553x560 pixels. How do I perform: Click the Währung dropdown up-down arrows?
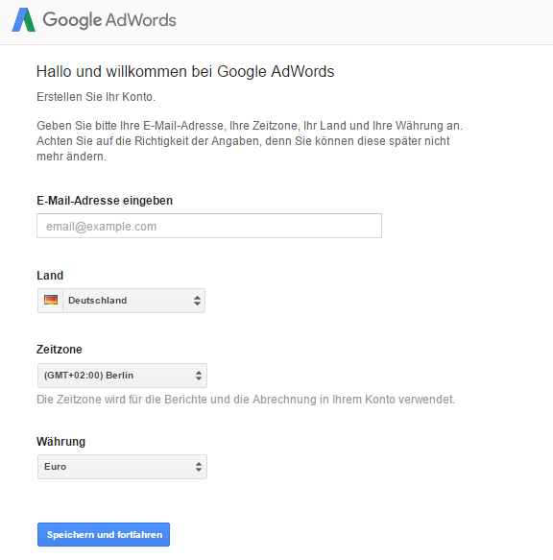[x=199, y=467]
